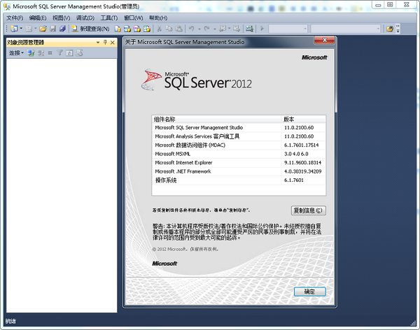Image resolution: width=420 pixels, height=330 pixels.
Task: Click the Analysis Services MDX Query icon
Action: pos(127,29)
